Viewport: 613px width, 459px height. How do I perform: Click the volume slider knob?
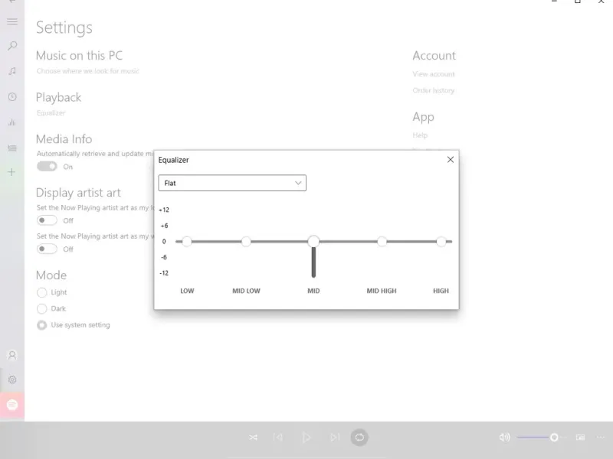pos(554,437)
